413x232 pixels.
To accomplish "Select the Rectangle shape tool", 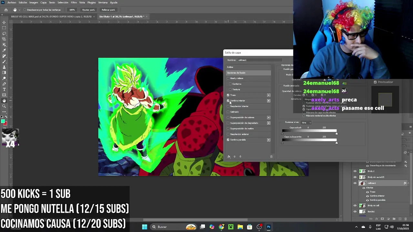I will pyautogui.click(x=4, y=95).
